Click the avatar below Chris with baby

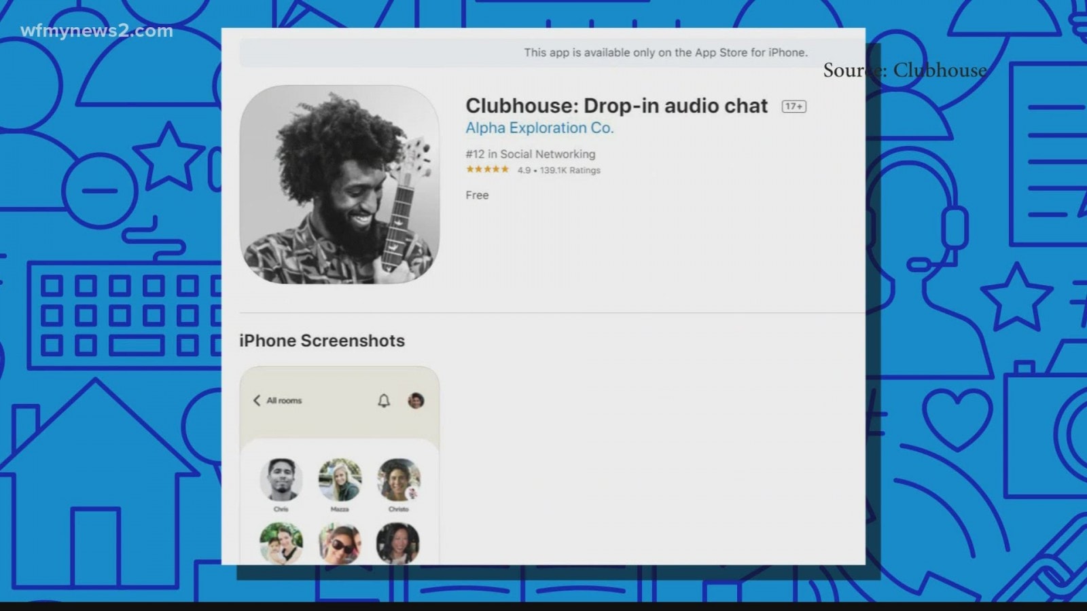tap(281, 543)
